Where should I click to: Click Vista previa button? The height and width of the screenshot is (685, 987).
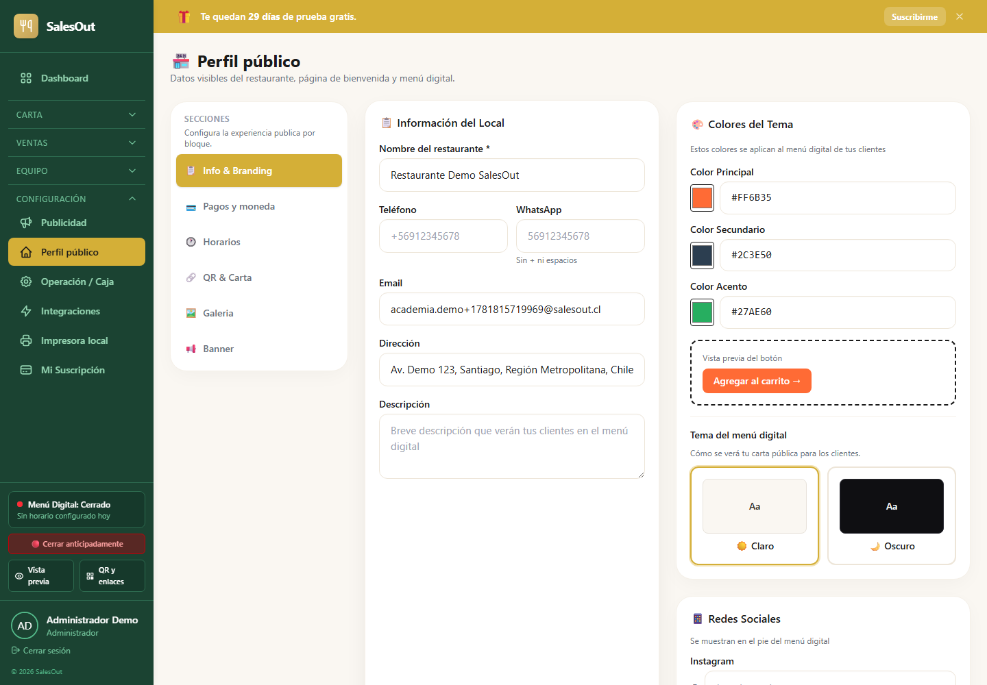(x=41, y=575)
